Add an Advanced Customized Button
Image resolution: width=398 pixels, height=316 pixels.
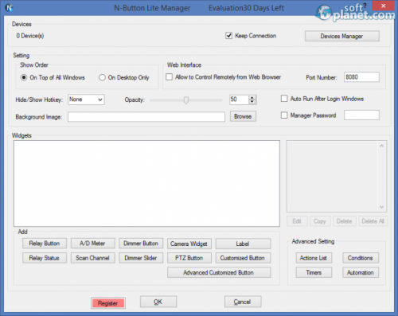[x=219, y=272]
